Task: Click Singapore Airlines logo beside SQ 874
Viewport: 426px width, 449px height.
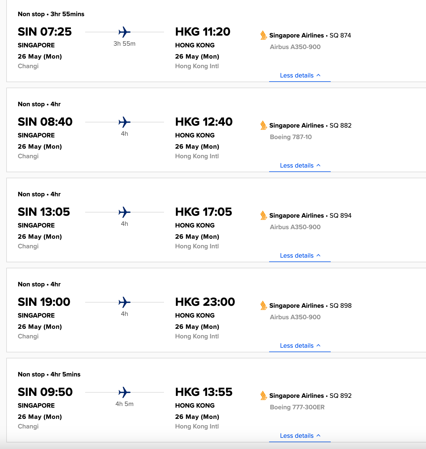Action: click(x=263, y=35)
